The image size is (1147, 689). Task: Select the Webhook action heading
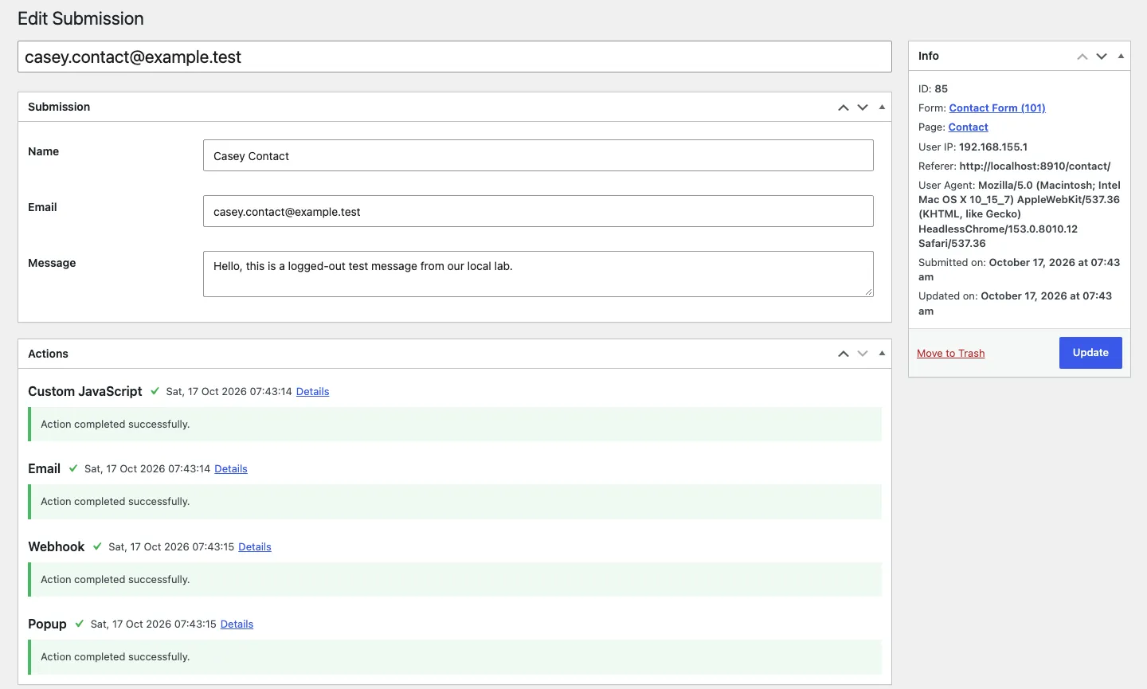point(56,546)
